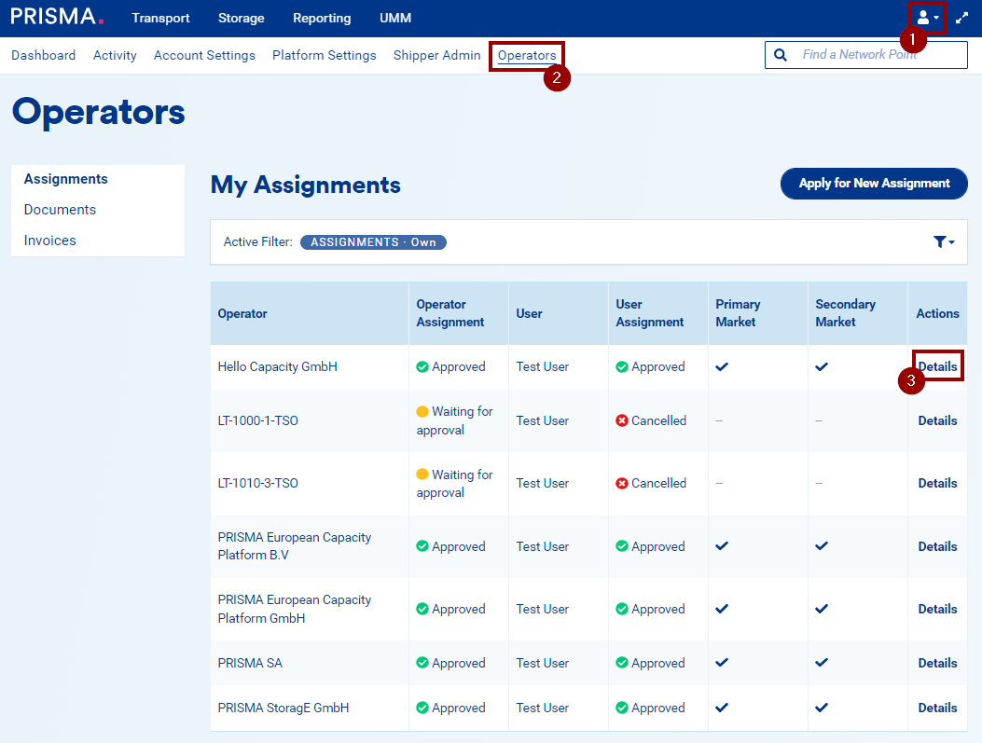Click the magnifier icon in search box
Screen dimensions: 982x743
tap(781, 55)
